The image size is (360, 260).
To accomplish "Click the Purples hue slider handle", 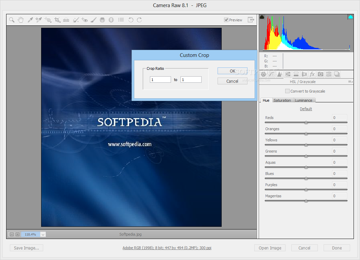I will point(306,190).
